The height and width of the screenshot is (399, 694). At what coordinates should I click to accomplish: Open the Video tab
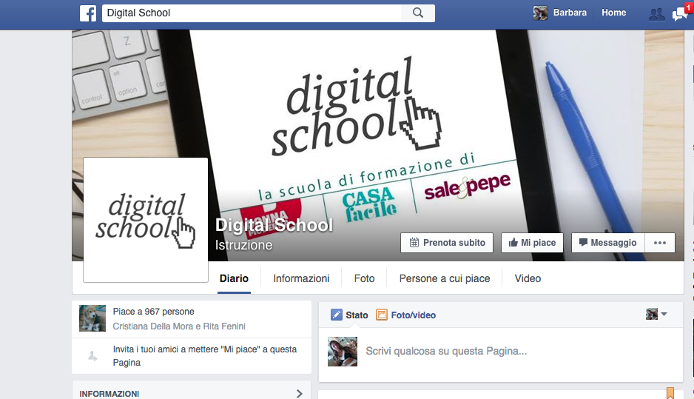click(x=528, y=279)
